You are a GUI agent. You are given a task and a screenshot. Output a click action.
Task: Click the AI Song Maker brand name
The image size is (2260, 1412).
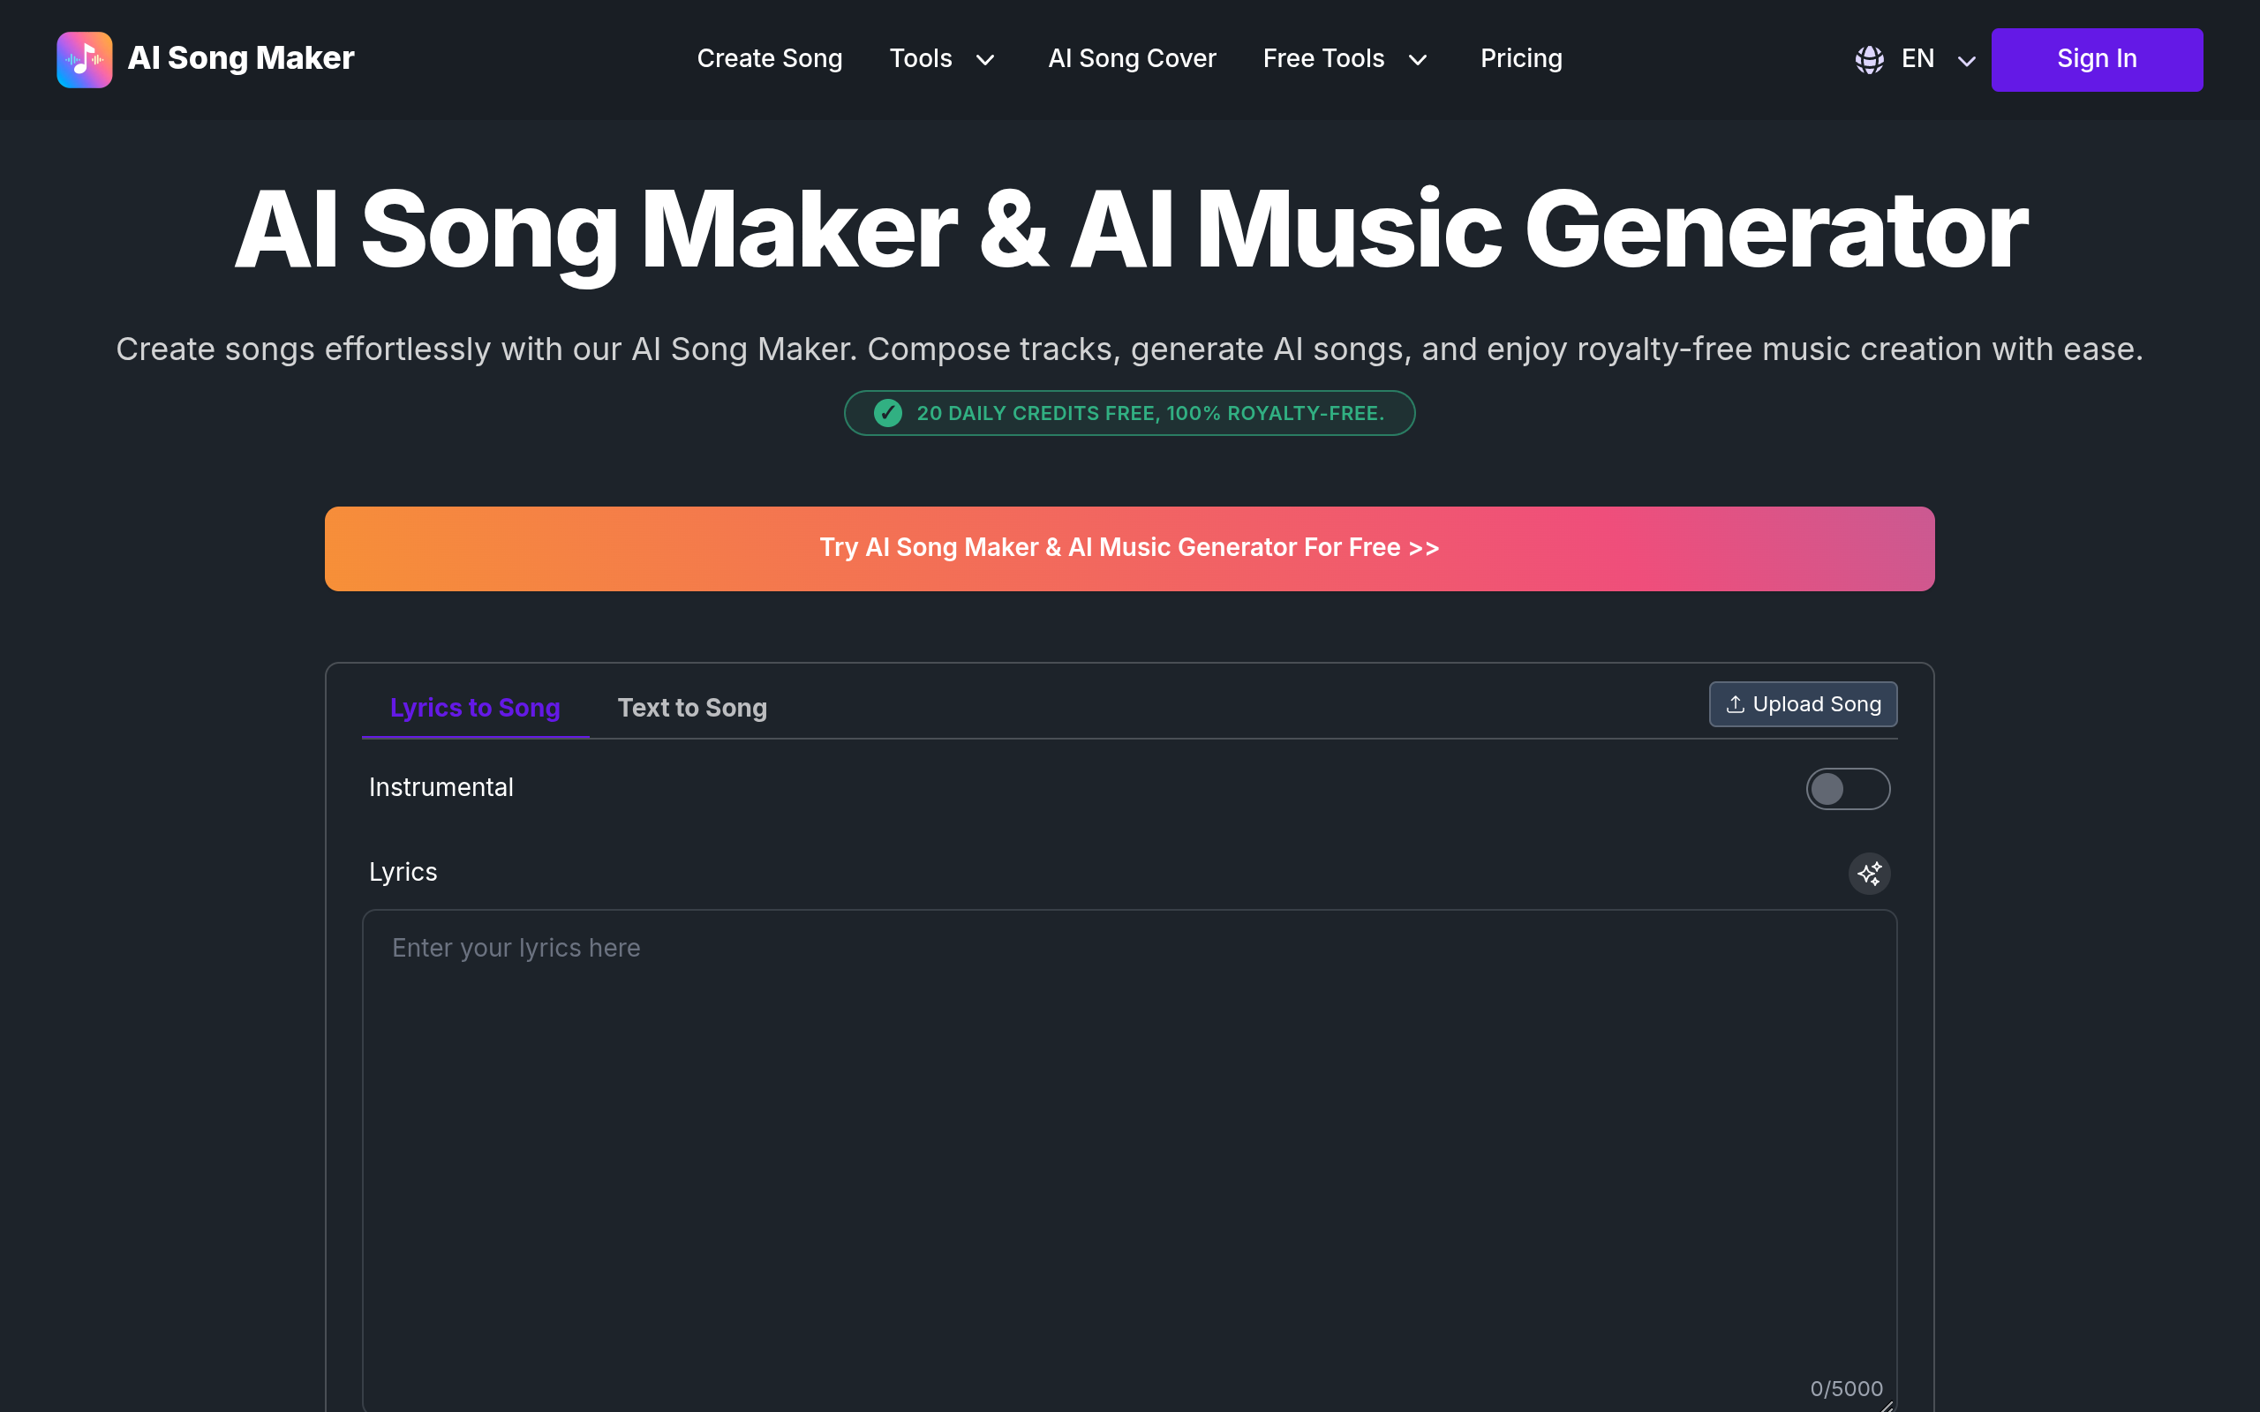tap(241, 58)
